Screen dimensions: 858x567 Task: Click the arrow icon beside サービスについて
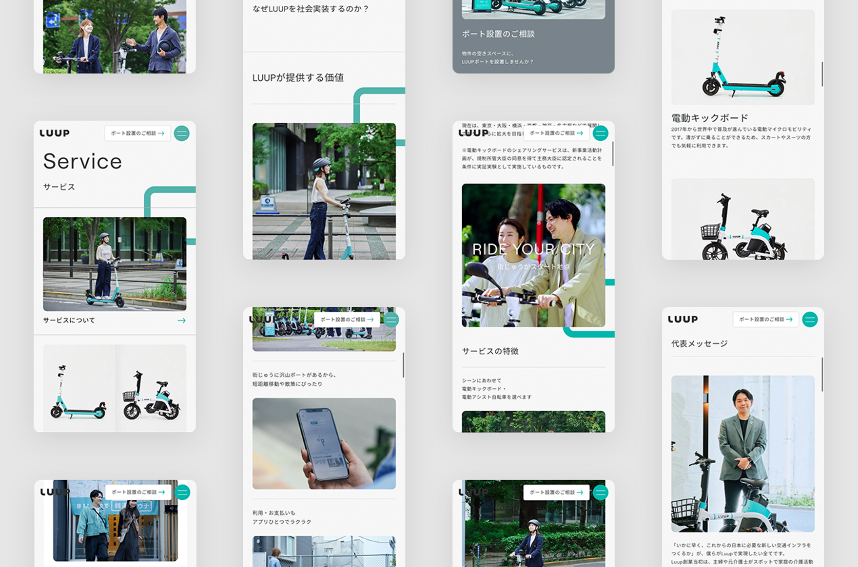[181, 321]
